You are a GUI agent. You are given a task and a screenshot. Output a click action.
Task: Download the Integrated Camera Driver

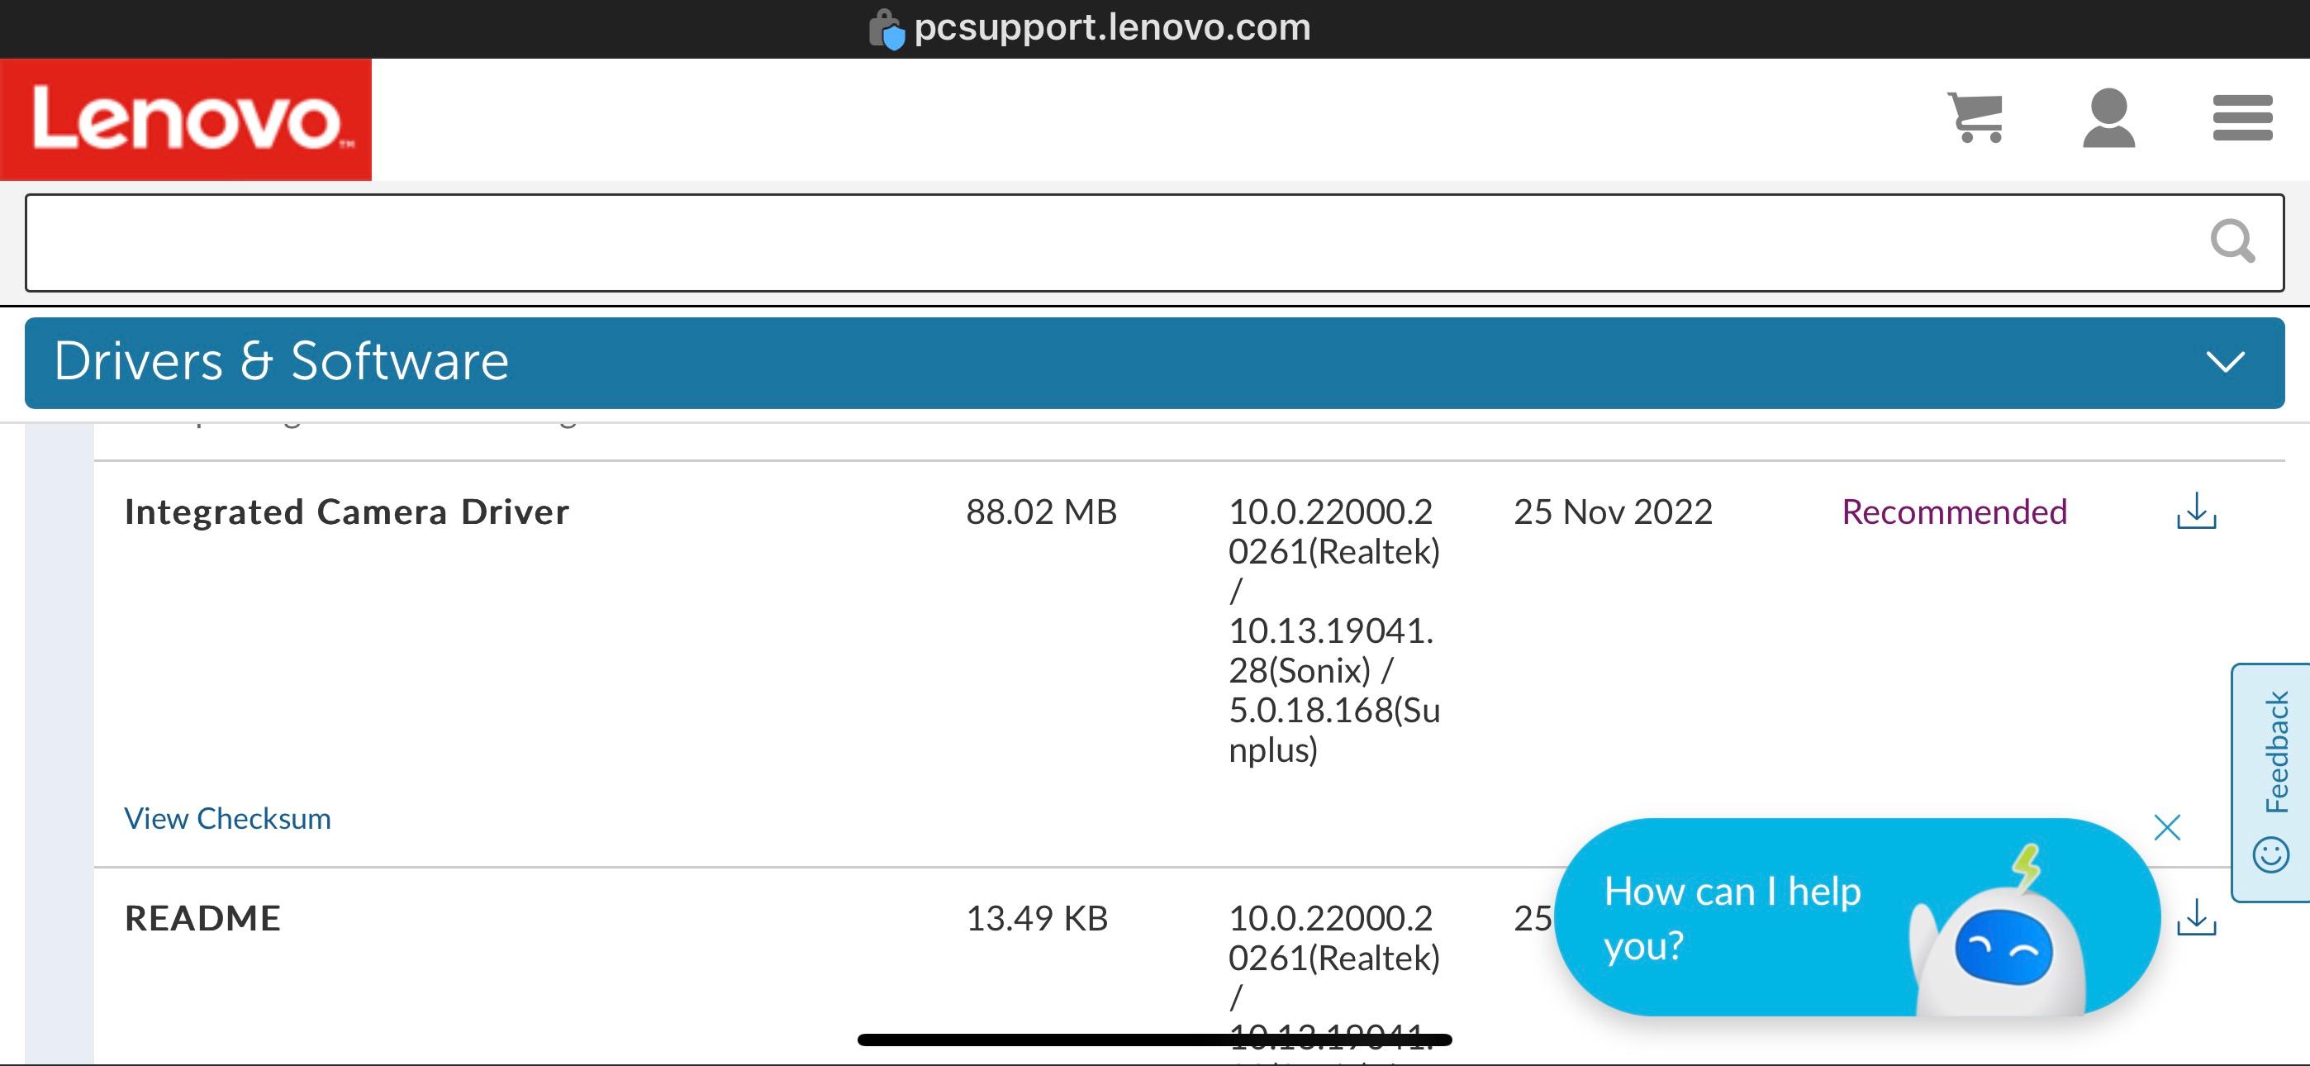click(x=2196, y=511)
